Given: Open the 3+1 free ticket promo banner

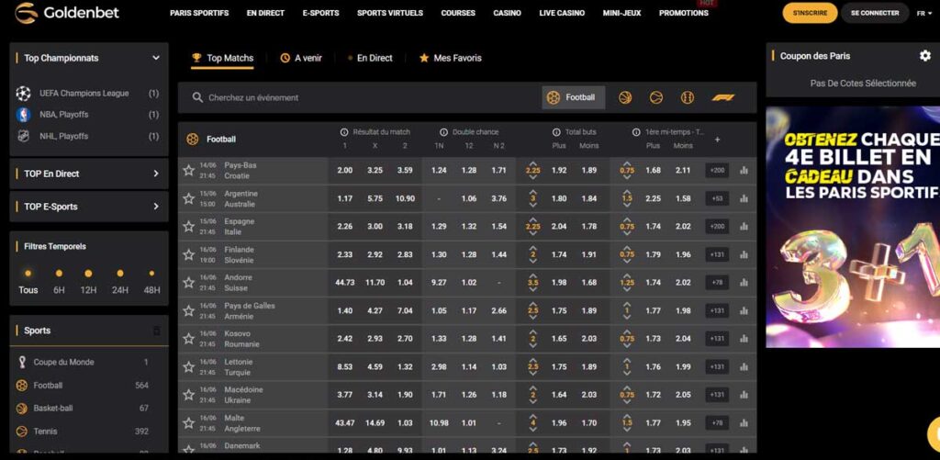Looking at the screenshot, I should (x=853, y=227).
